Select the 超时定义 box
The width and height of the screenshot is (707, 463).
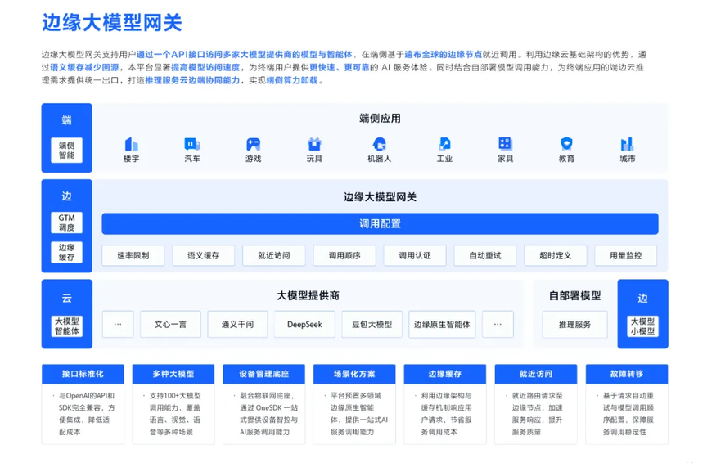coord(556,255)
